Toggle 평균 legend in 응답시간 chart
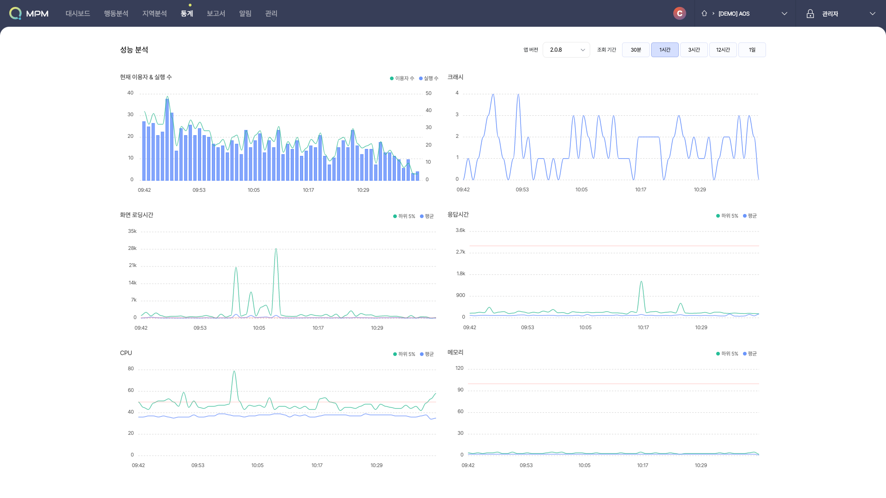Viewport: 886px width, 498px height. (745, 216)
